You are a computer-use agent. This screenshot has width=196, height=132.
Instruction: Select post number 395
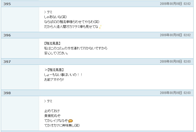(x=7, y=4)
